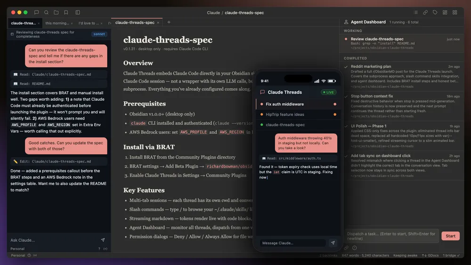The width and height of the screenshot is (471, 265).
Task: Open completed task 'Add tab sync on dashboard click'
Action: click(x=402, y=166)
